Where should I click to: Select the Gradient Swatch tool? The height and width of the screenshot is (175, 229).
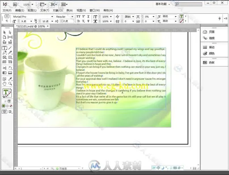click(x=4, y=73)
